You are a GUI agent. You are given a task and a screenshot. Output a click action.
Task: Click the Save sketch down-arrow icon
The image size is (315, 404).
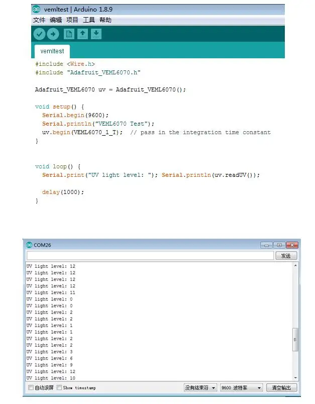[x=96, y=34]
